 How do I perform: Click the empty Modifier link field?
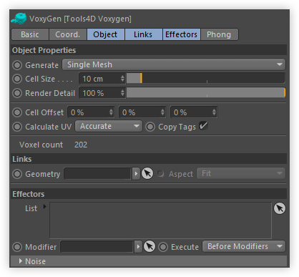click(x=97, y=246)
